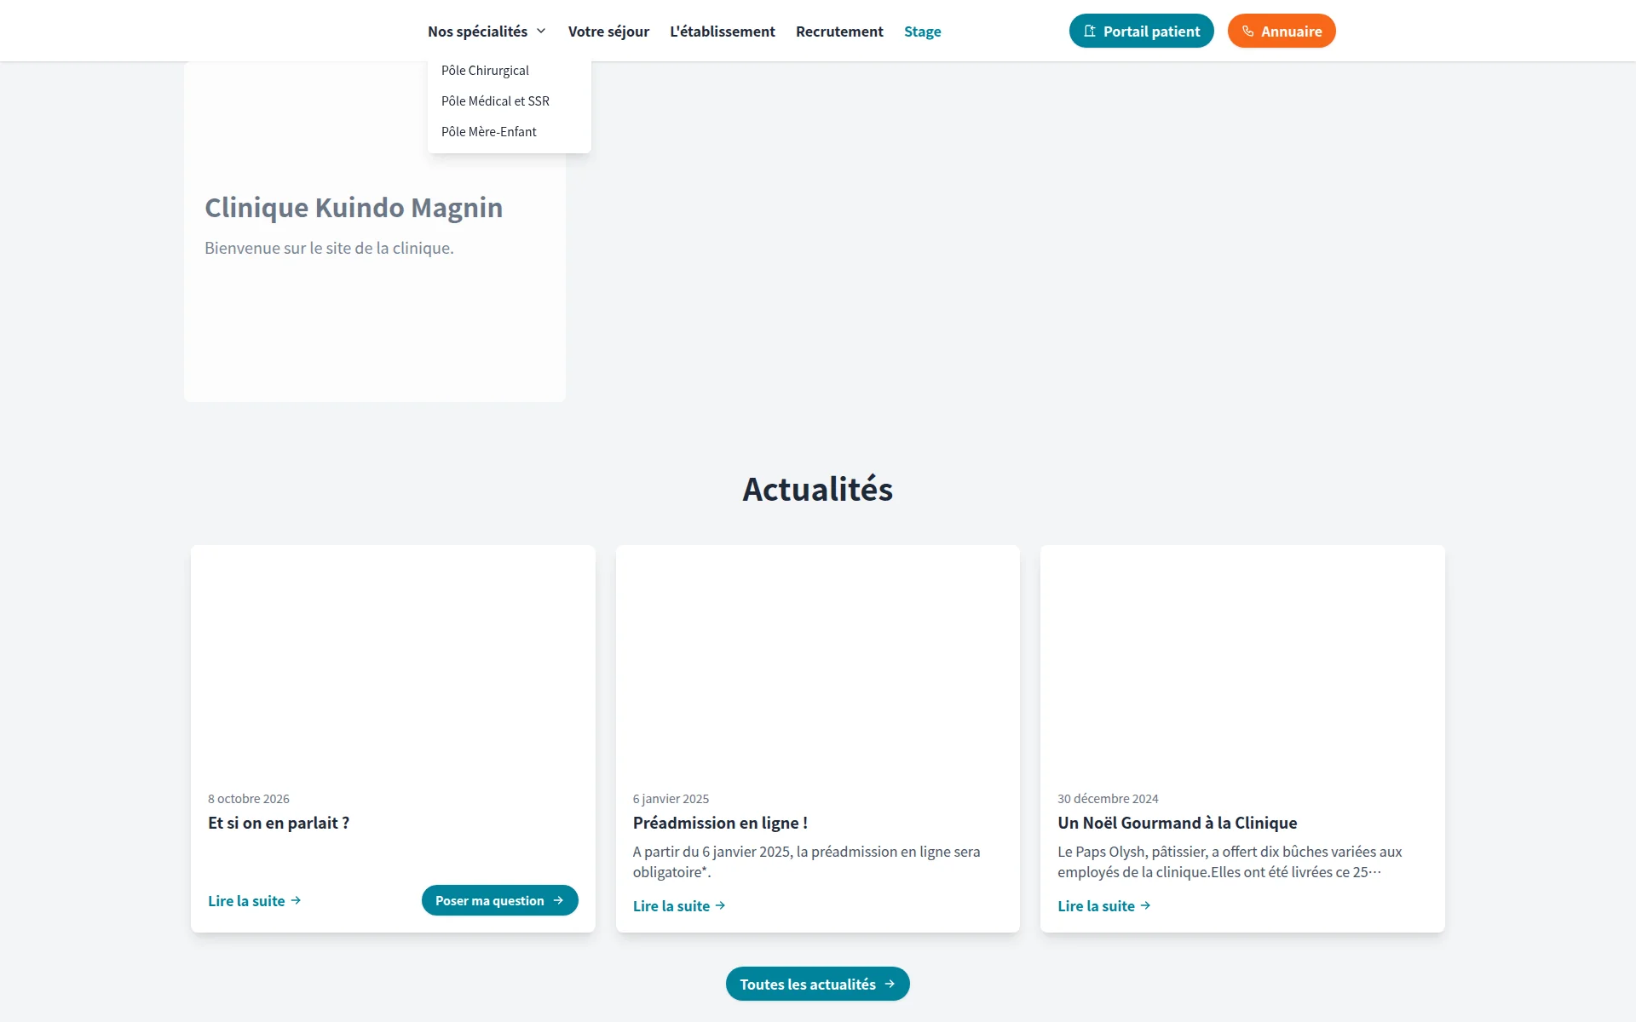Click the Portail patient icon

pos(1089,32)
